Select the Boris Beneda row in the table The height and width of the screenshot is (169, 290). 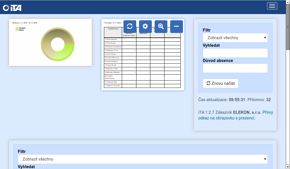(x=113, y=39)
